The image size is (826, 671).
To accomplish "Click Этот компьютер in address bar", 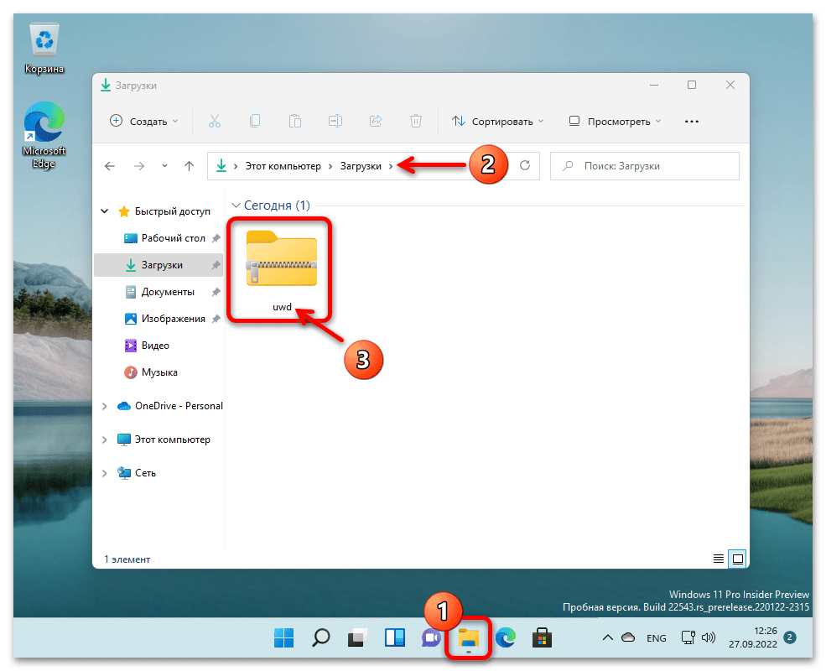I will (283, 166).
